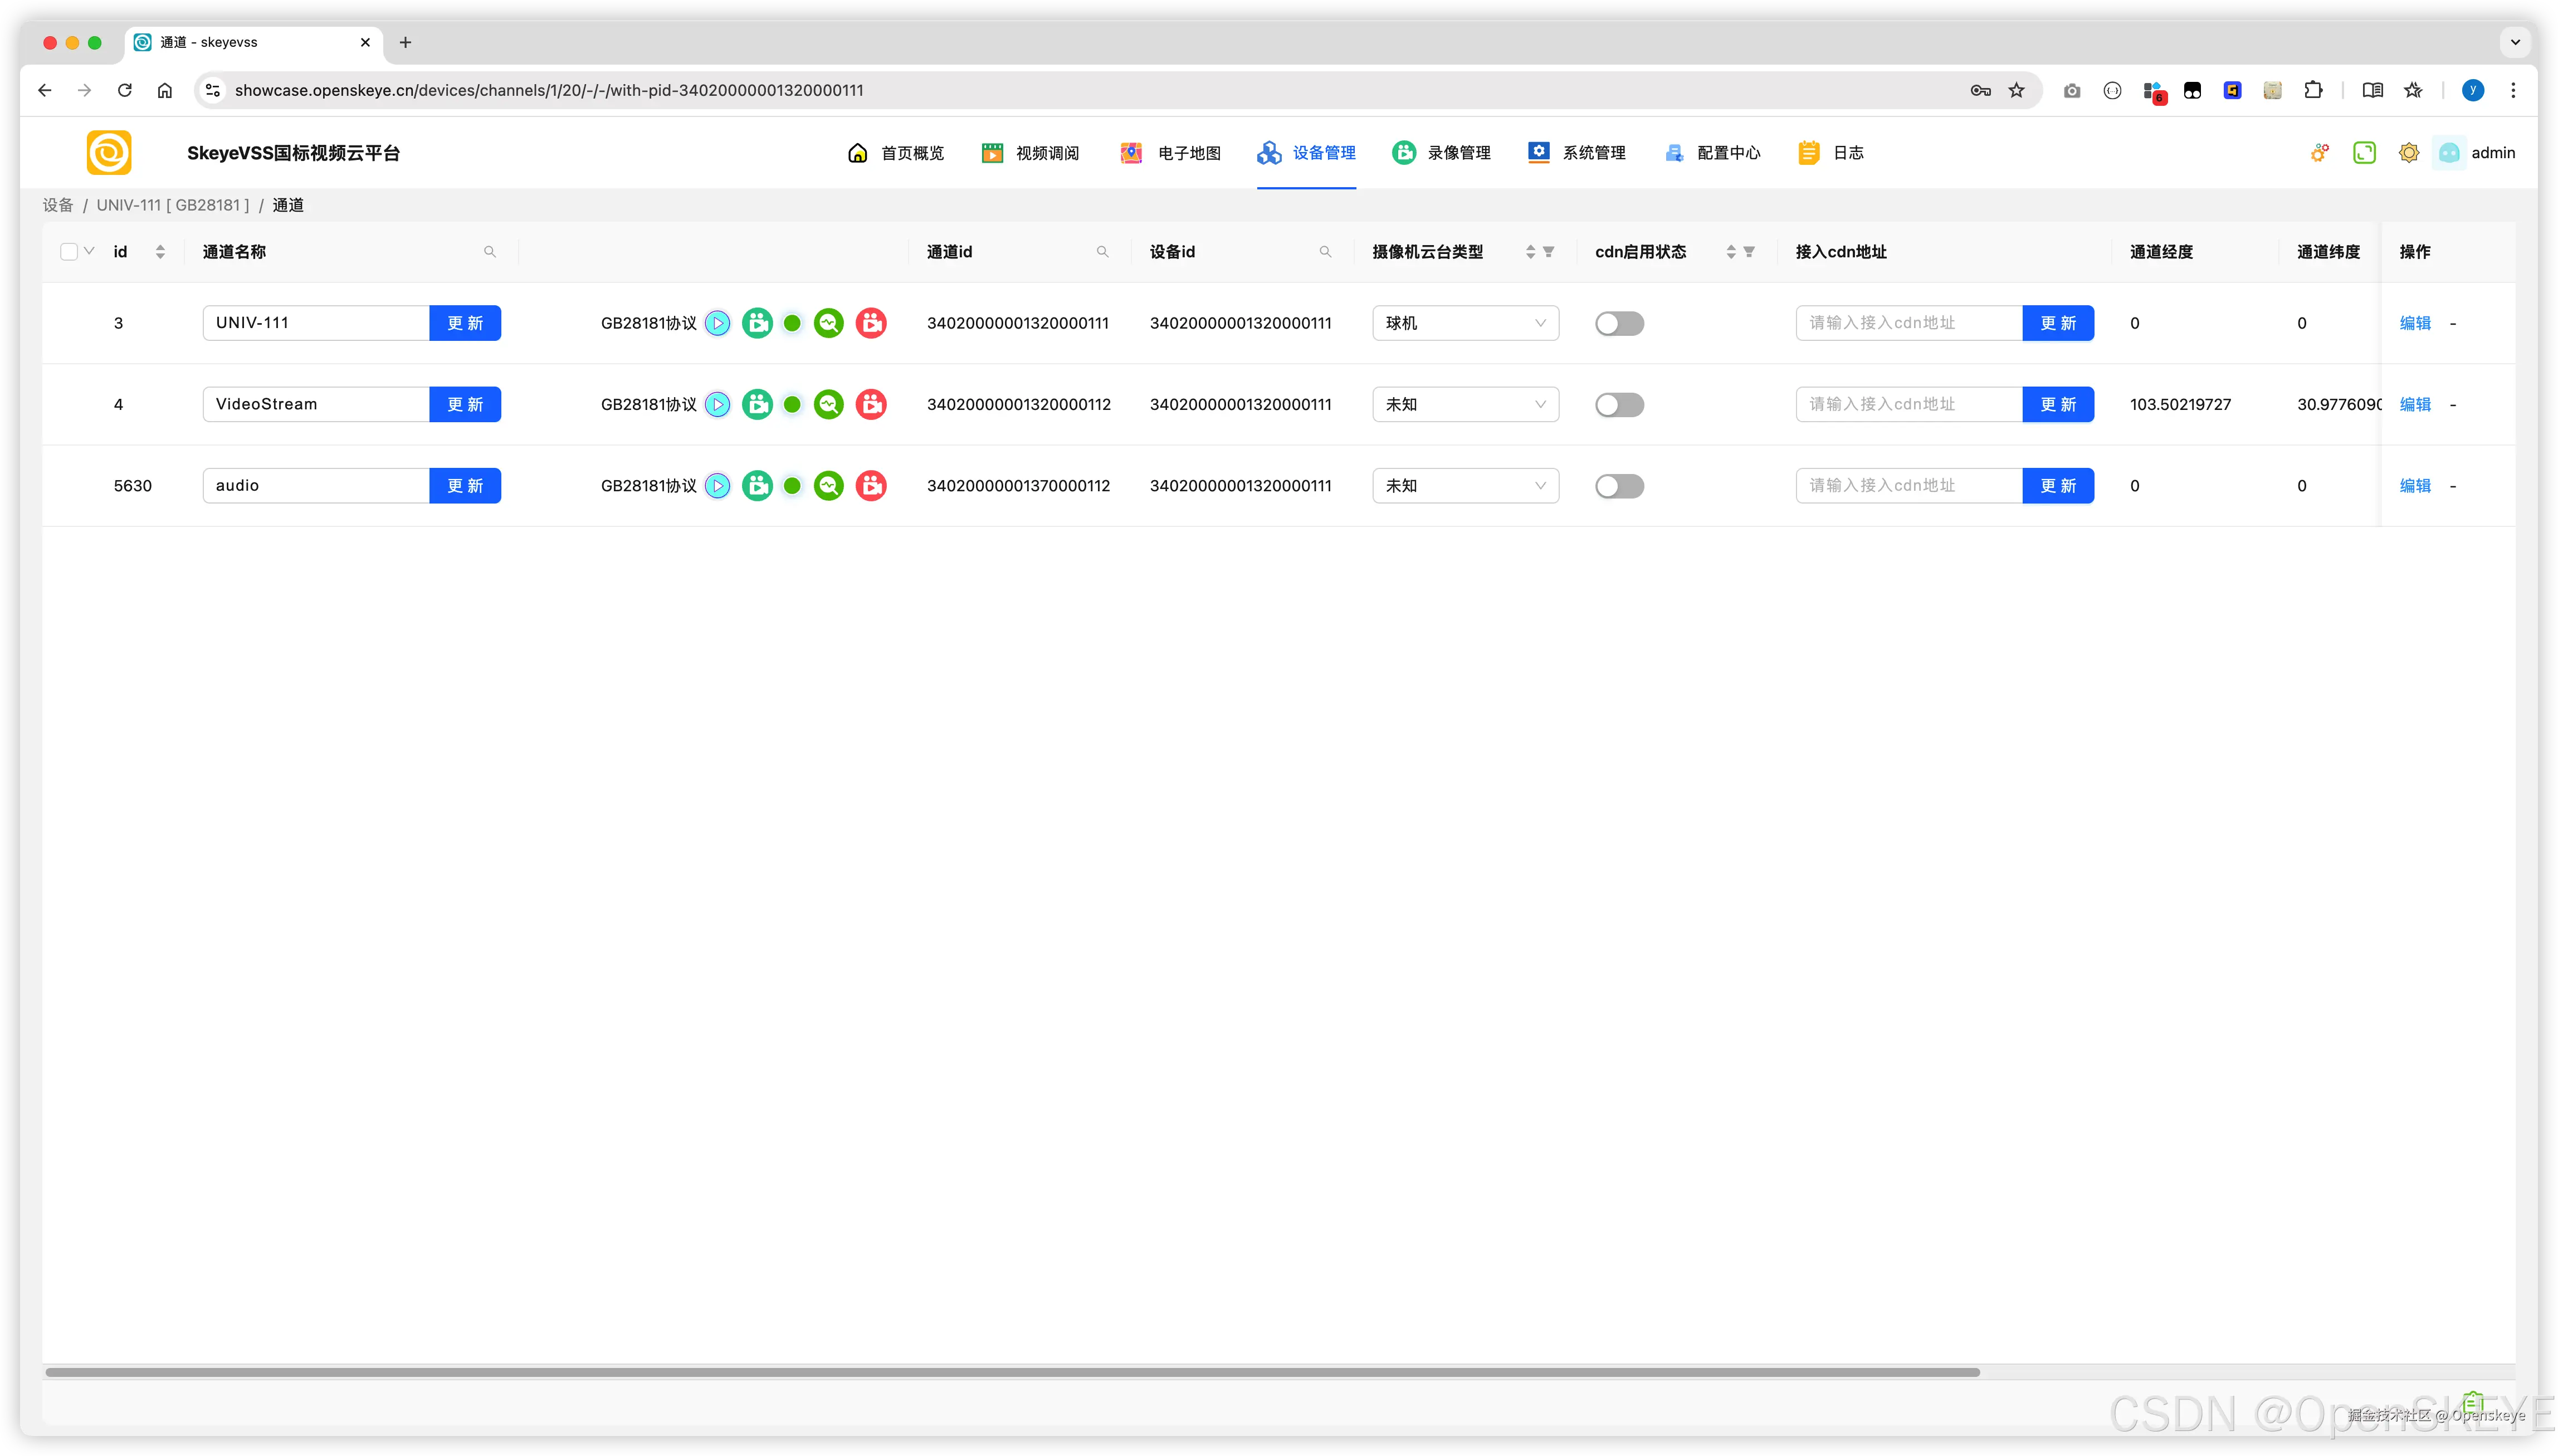The height and width of the screenshot is (1456, 2558).
Task: Click the green fullscreen icon near admin
Action: coord(2364,153)
